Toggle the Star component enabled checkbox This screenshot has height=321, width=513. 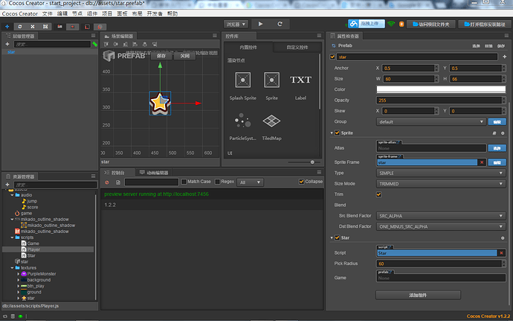(x=338, y=238)
